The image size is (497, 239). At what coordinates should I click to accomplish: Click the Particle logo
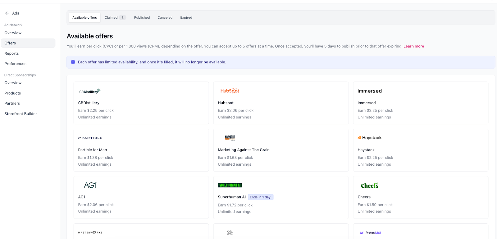pos(90,138)
